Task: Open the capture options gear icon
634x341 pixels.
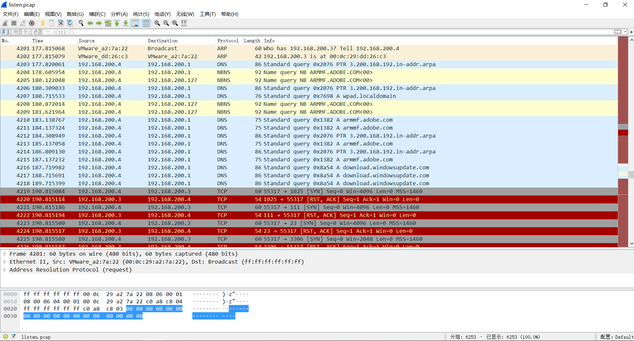Action: click(x=32, y=23)
